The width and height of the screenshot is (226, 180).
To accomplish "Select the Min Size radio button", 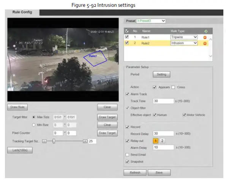I will (x=33, y=125).
